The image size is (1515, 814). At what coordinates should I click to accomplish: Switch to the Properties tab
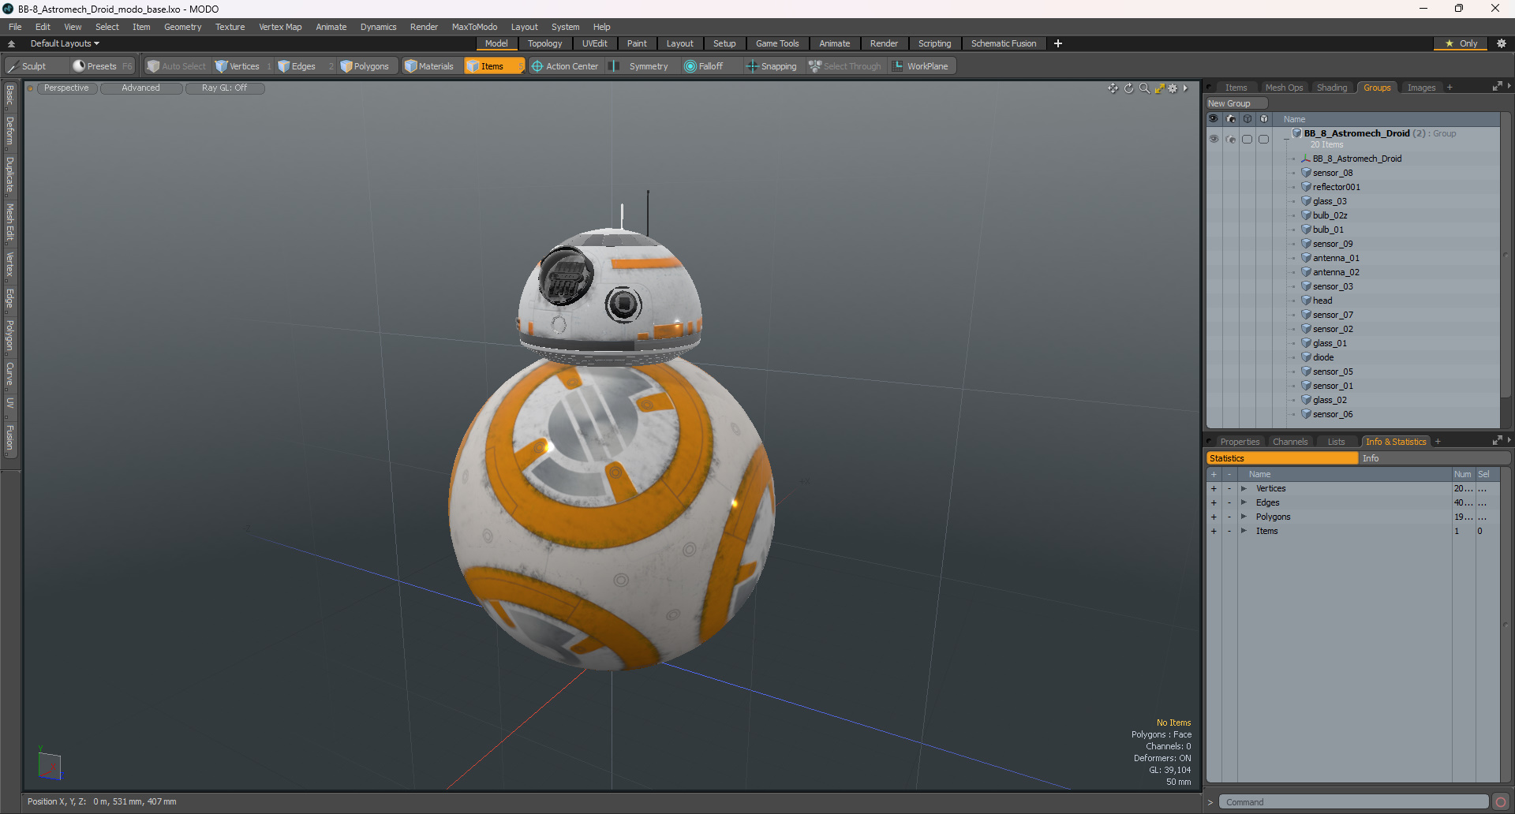(x=1240, y=442)
